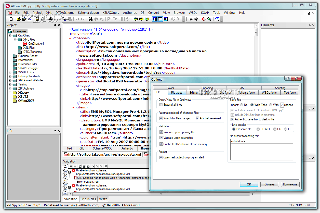
Task: Click the DB database toolbar icon
Action: pos(166,19)
